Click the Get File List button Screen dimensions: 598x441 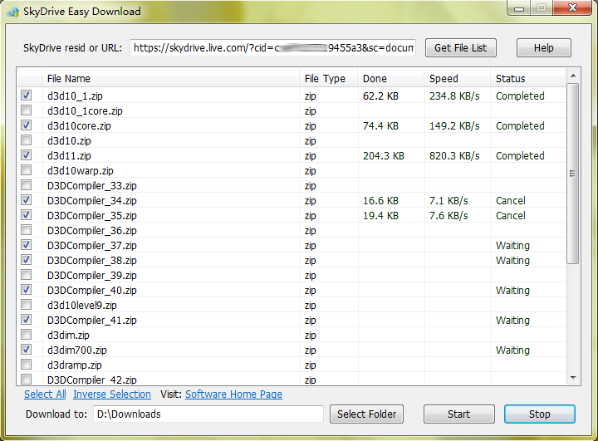click(x=461, y=47)
